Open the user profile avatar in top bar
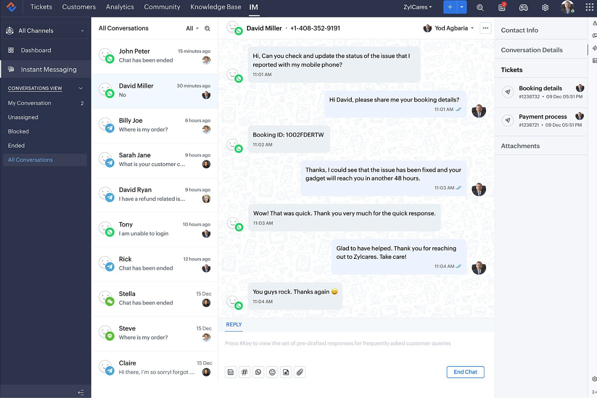597x398 pixels. (567, 7)
